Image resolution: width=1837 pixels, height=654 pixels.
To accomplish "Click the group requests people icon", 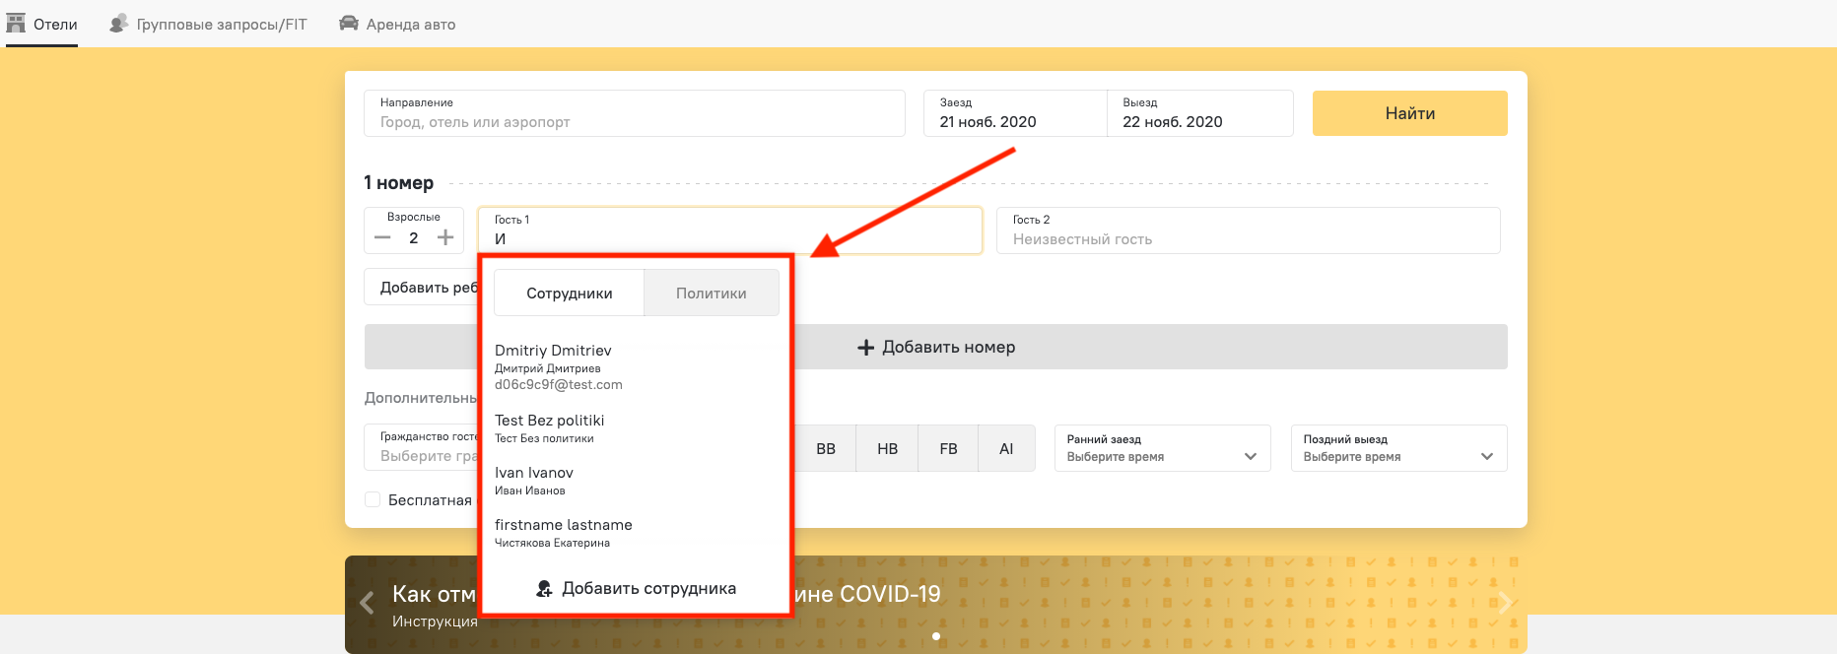I will [x=119, y=24].
